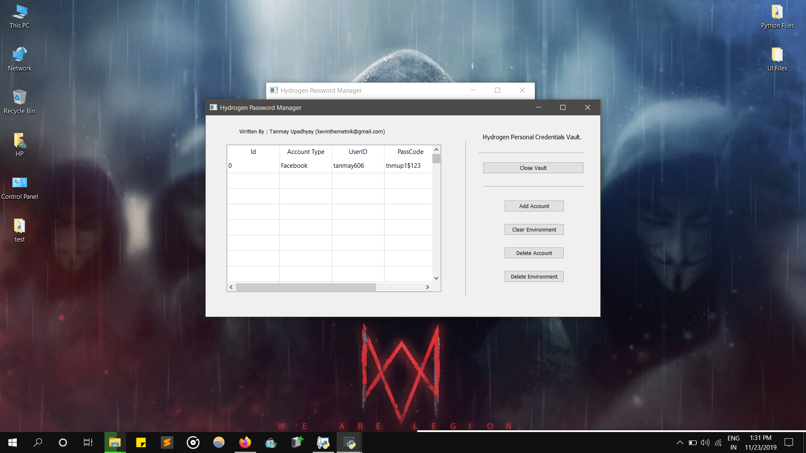Click Delete Environment button

pos(534,276)
